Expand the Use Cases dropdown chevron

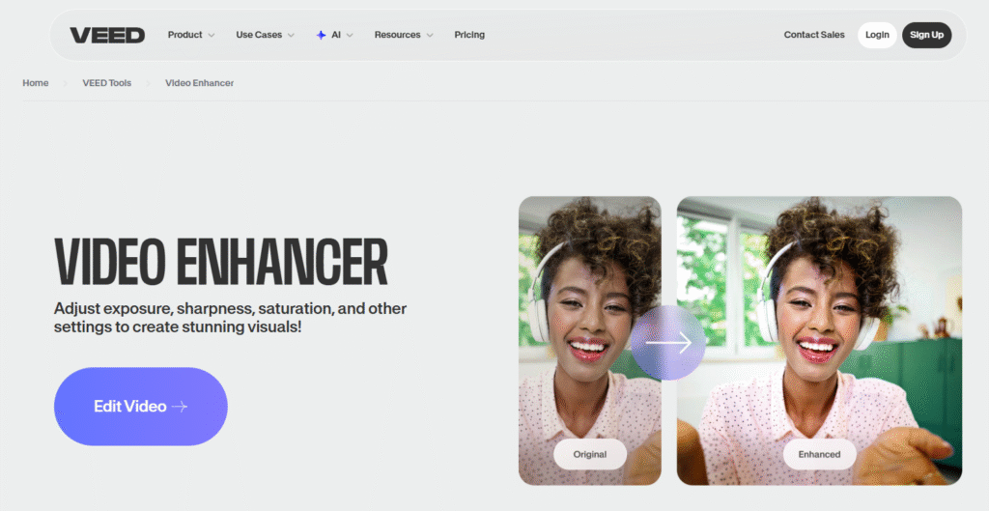click(x=291, y=36)
